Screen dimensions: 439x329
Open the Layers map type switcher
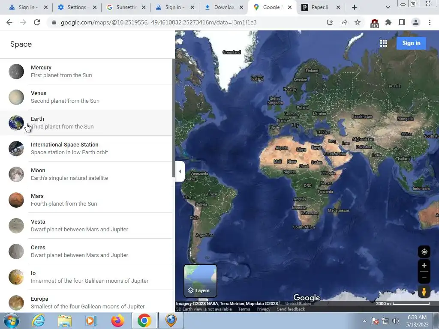(201, 281)
